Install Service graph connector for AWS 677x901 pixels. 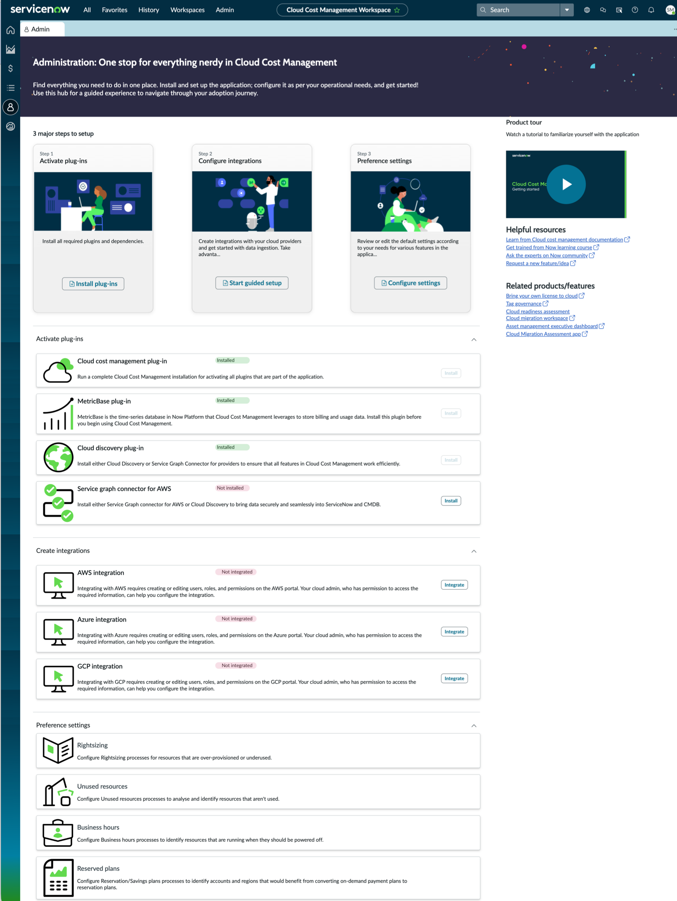451,501
